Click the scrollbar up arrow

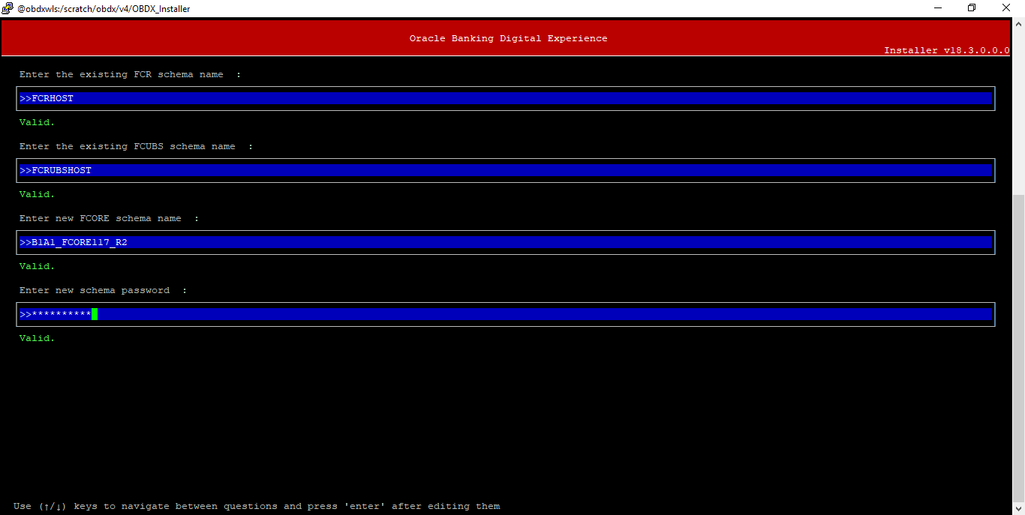pos(1018,24)
